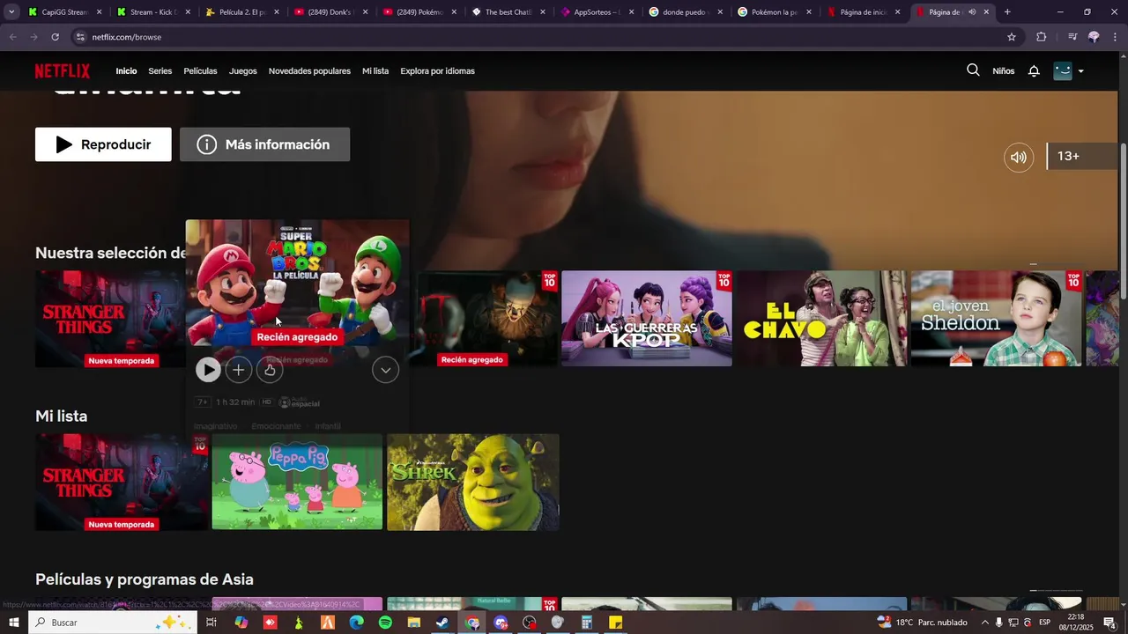Open weather widget 18°C Parc. nublado
Screen dimensions: 1128x634
923,623
